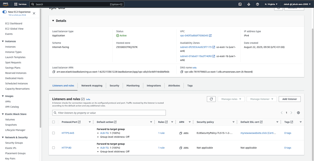This screenshot has width=314, height=161.
Task: Copy the load balancer ARN
Action: coord(54,72)
